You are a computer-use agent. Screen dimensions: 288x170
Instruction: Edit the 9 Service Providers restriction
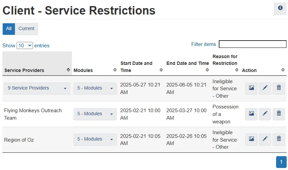click(x=265, y=88)
